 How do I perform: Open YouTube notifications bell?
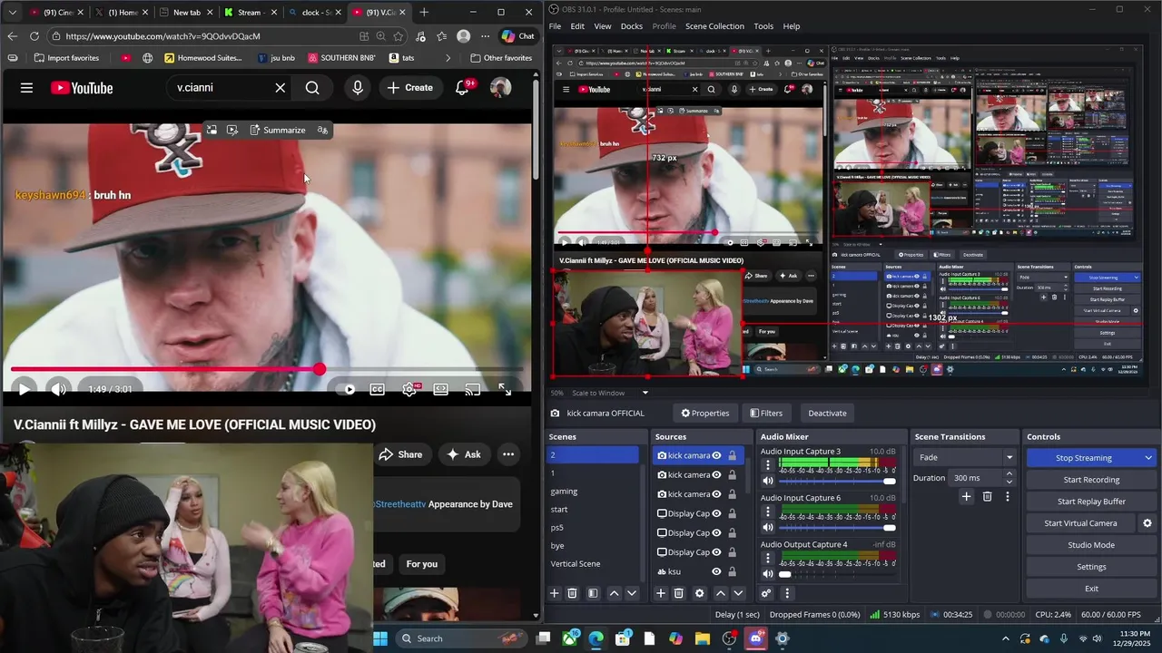pyautogui.click(x=463, y=88)
